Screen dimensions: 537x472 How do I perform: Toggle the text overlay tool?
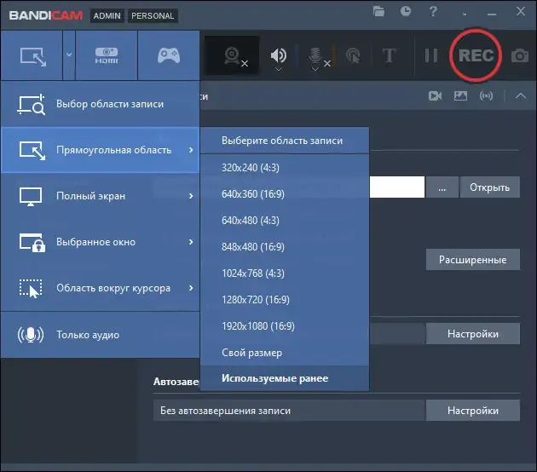point(389,55)
